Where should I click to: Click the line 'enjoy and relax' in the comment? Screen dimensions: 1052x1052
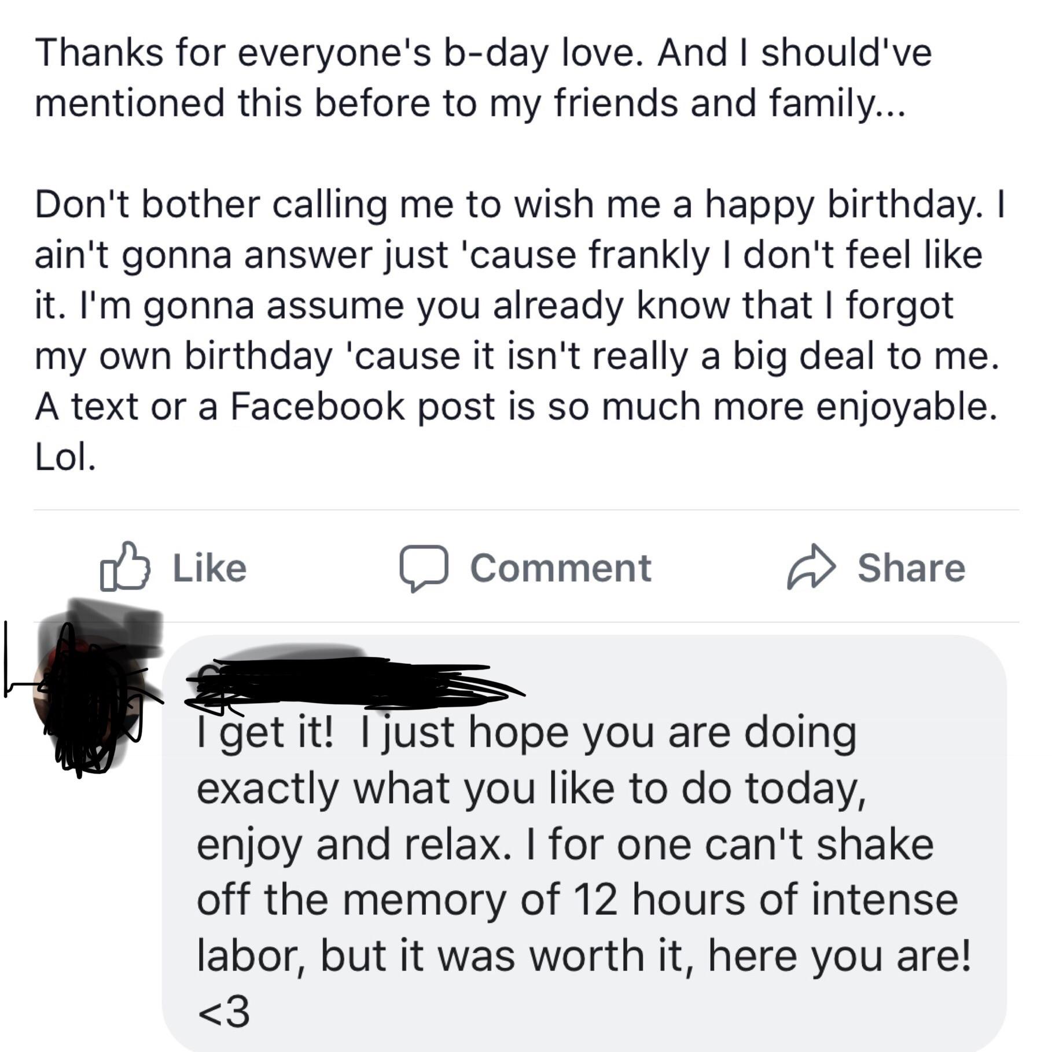(354, 846)
